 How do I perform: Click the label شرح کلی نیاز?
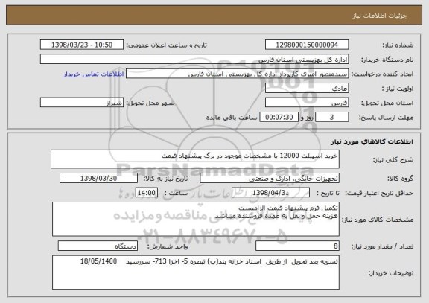pos(393,160)
